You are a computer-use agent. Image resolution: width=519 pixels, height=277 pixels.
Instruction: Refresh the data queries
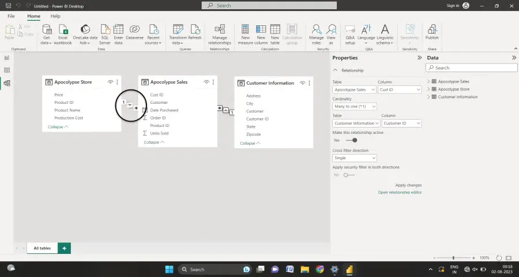coord(195,32)
